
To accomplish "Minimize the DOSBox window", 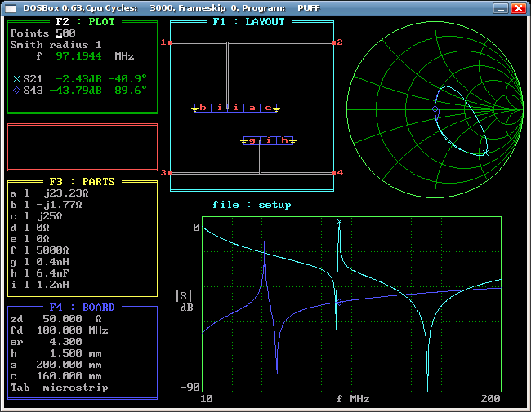I will [x=501, y=8].
